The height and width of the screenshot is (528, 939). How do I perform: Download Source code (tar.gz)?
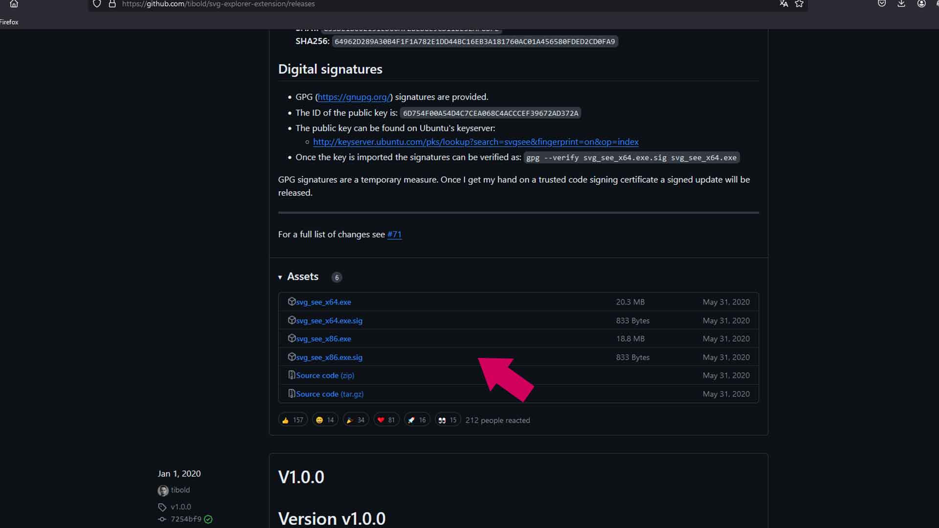330,394
